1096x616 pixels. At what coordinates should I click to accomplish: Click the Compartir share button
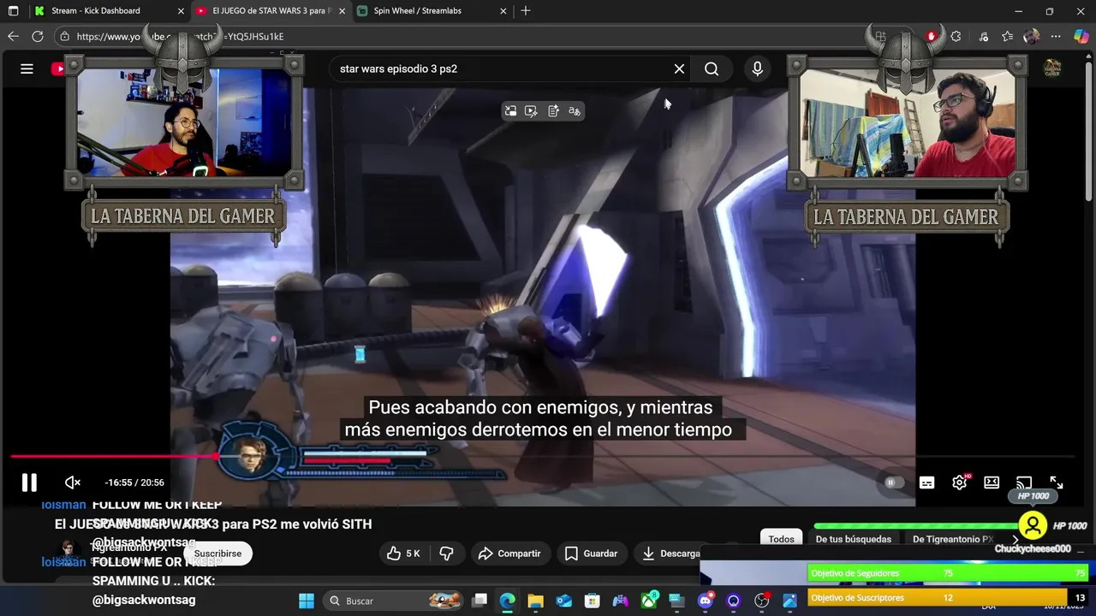pos(509,554)
